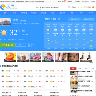Screen dimensions: 96x96
Task: Click the arrow button in 广平 row
Action: pos(21,87)
